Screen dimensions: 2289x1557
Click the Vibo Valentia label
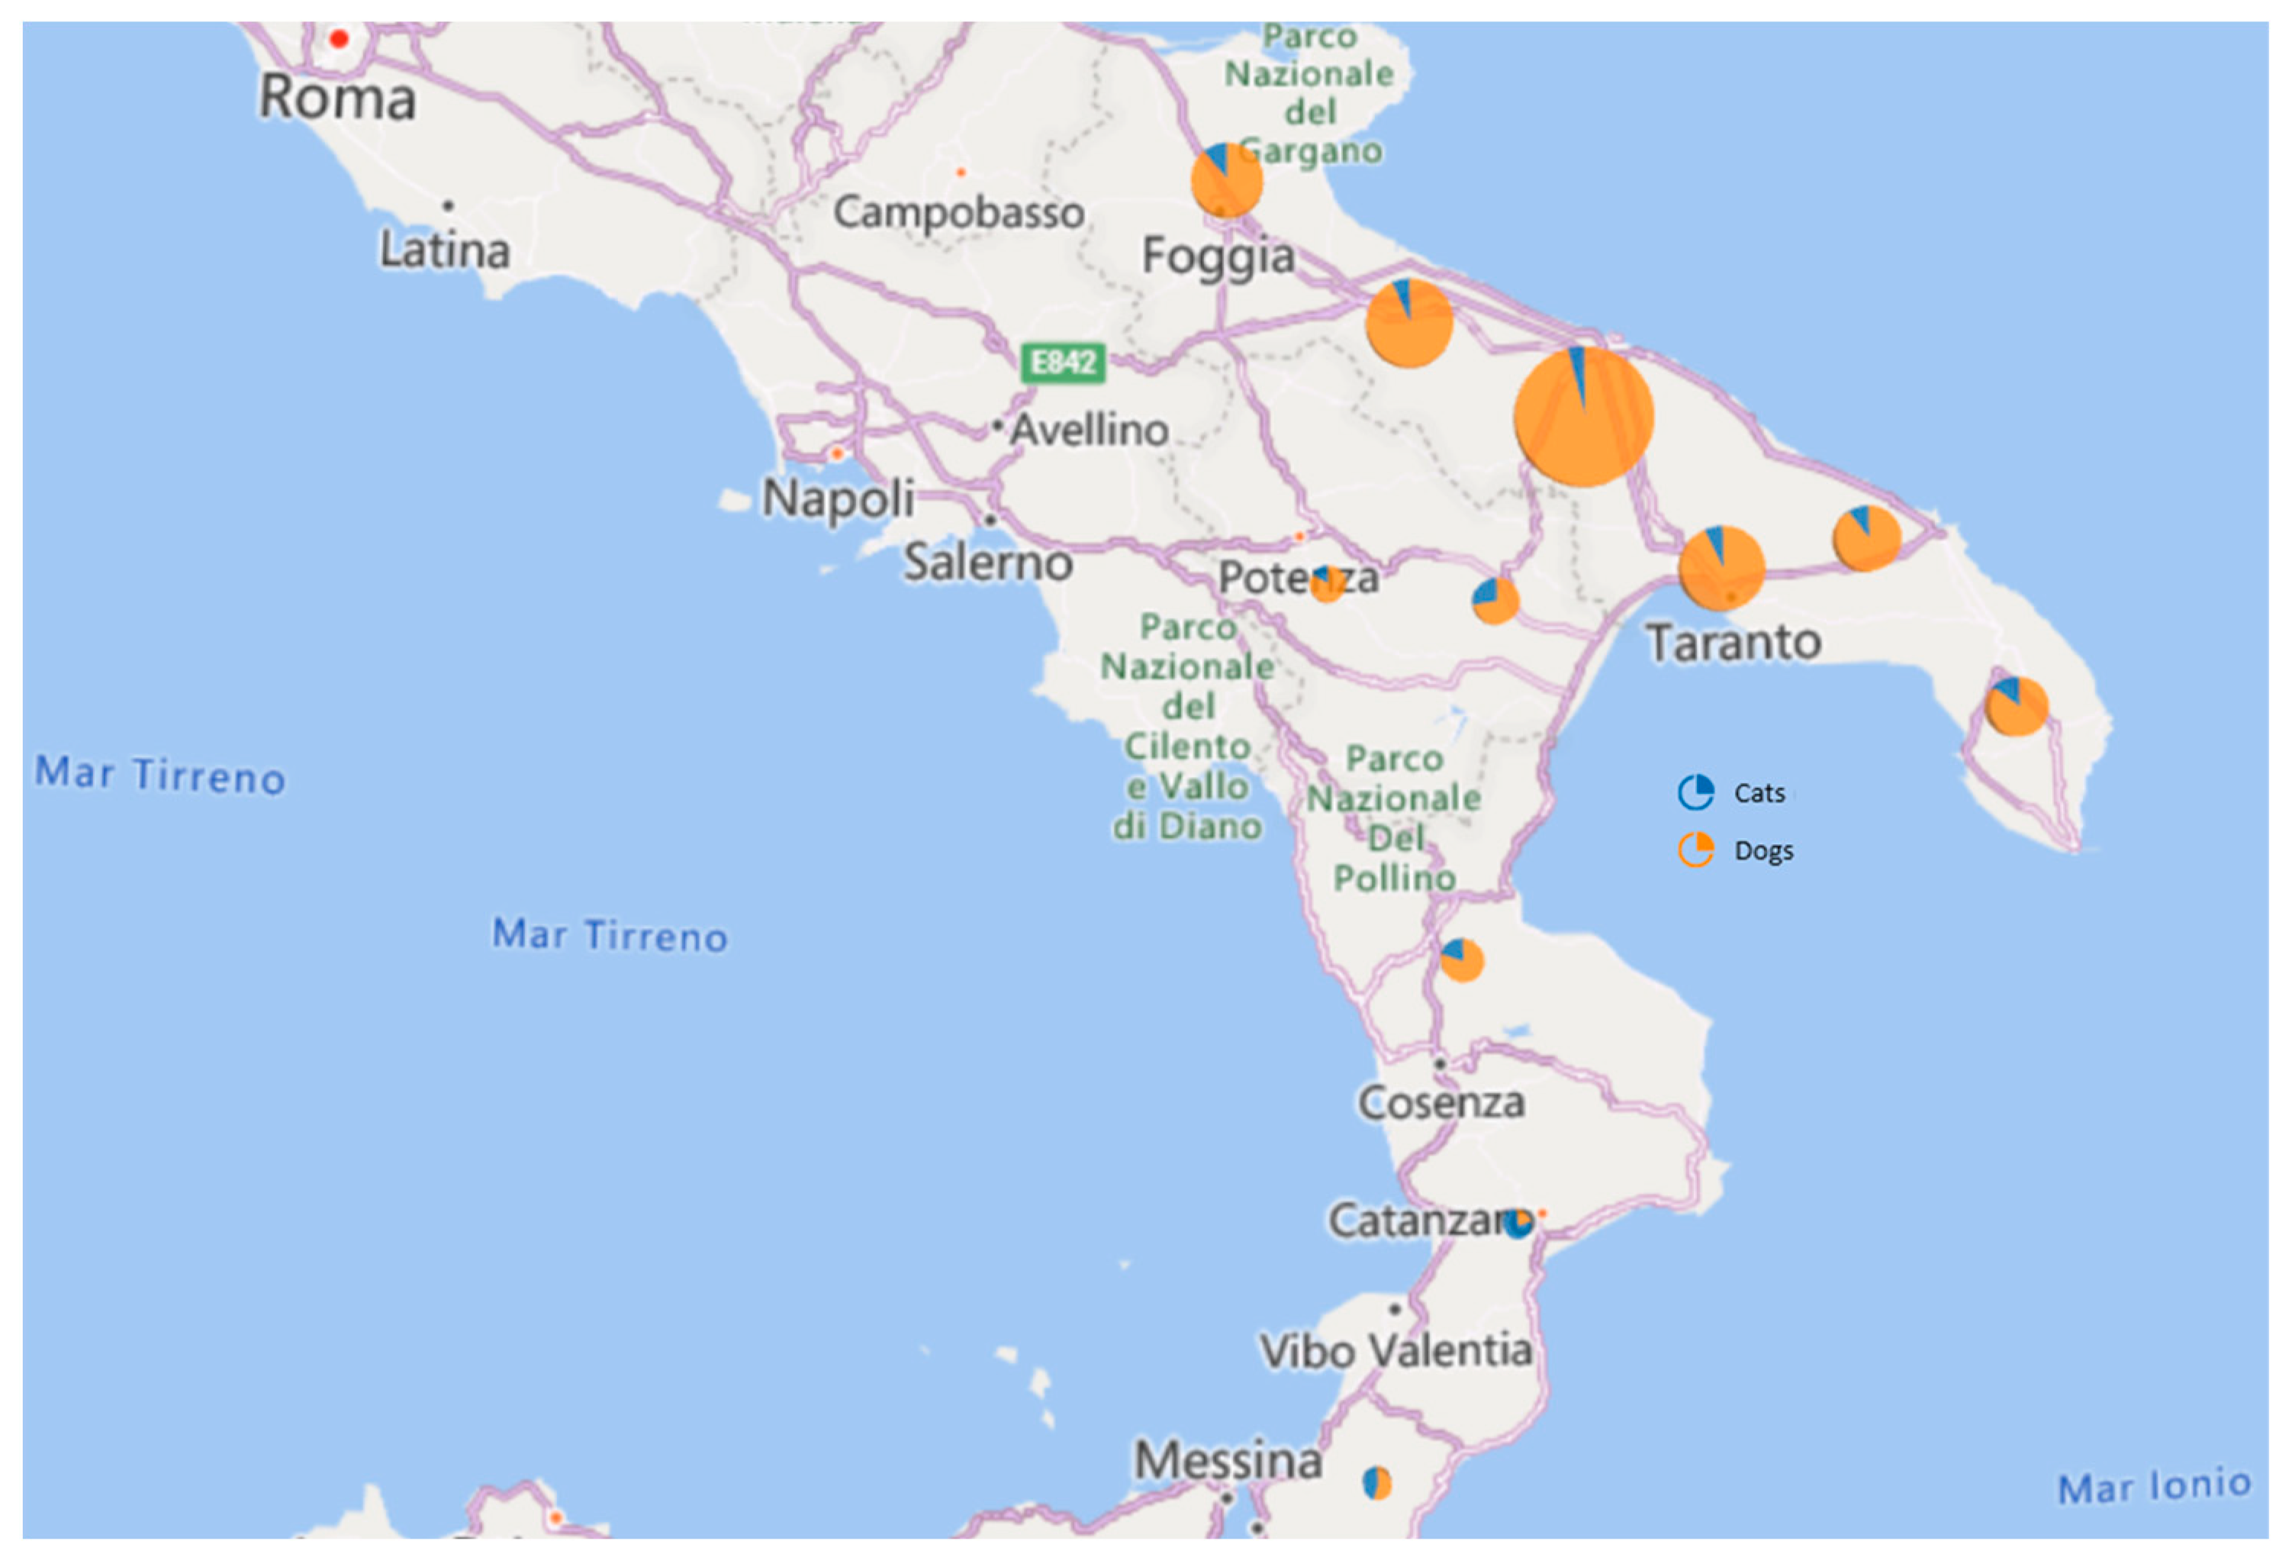[1396, 1350]
